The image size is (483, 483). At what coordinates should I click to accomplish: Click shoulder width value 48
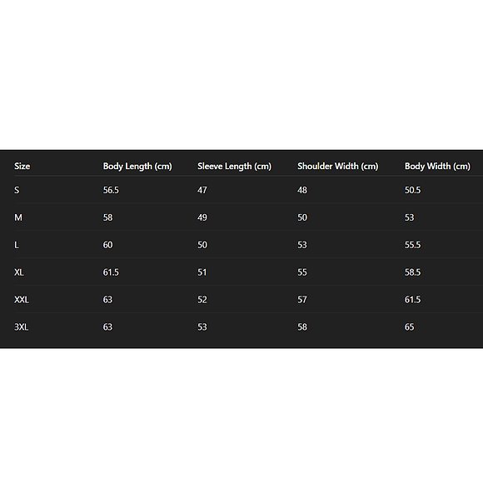[x=302, y=190]
